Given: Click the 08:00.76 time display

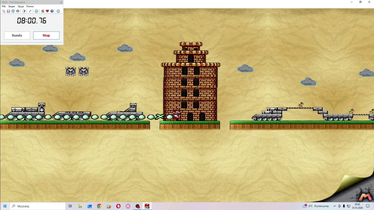Looking at the screenshot, I should pyautogui.click(x=32, y=21).
